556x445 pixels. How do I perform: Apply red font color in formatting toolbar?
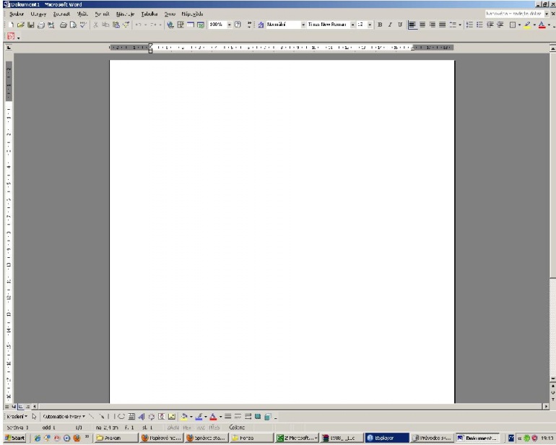[x=542, y=25]
